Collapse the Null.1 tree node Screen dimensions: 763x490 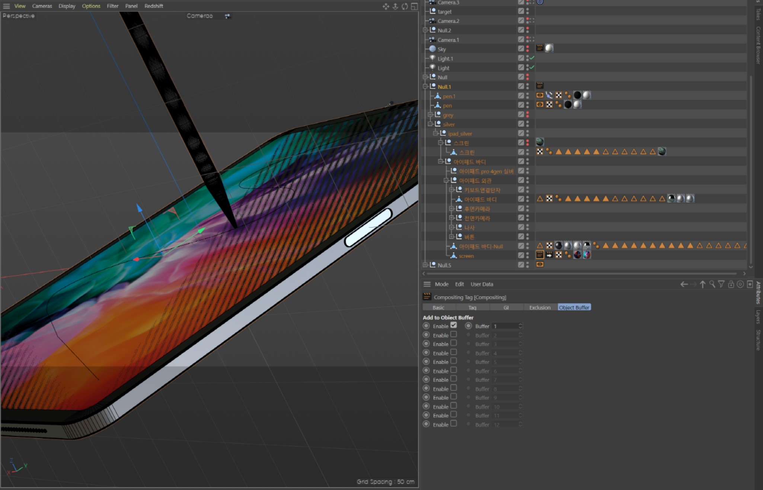[x=425, y=86]
